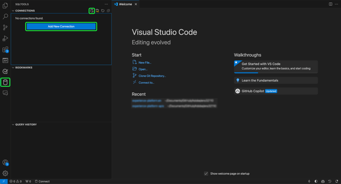Click the Clone Git Repository link

click(152, 76)
